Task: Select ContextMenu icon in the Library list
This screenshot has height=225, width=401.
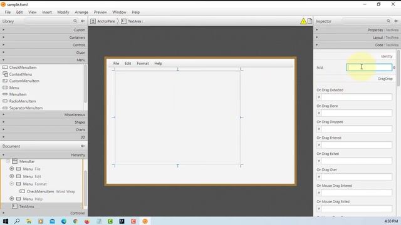Action: pyautogui.click(x=5, y=74)
